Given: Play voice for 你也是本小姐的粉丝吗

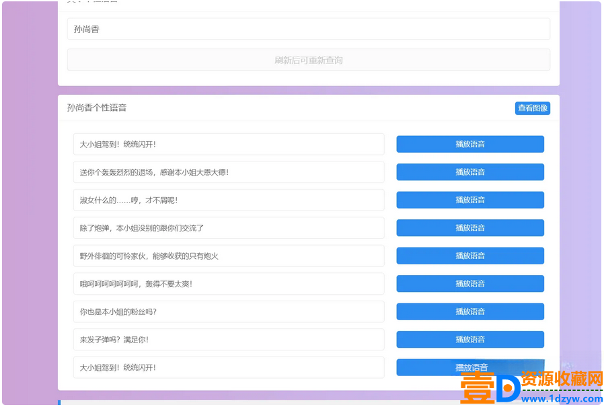Looking at the screenshot, I should 470,311.
